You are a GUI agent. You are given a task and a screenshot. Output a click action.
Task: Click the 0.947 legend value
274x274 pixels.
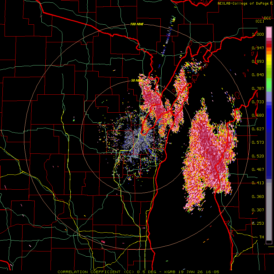coord(258,48)
